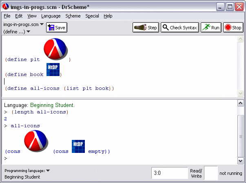Click the 'not running' status text
The width and height of the screenshot is (246, 183).
(x=231, y=173)
